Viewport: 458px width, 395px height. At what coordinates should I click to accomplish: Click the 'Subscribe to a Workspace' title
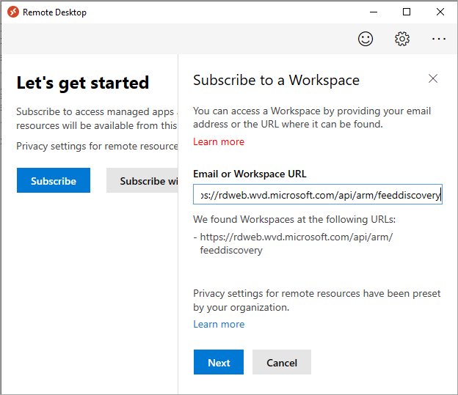pyautogui.click(x=276, y=80)
